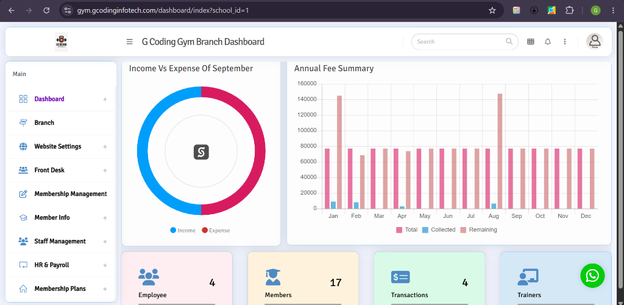Click the Dashboard grid icon in sidebar
This screenshot has height=305, width=624.
click(24, 99)
